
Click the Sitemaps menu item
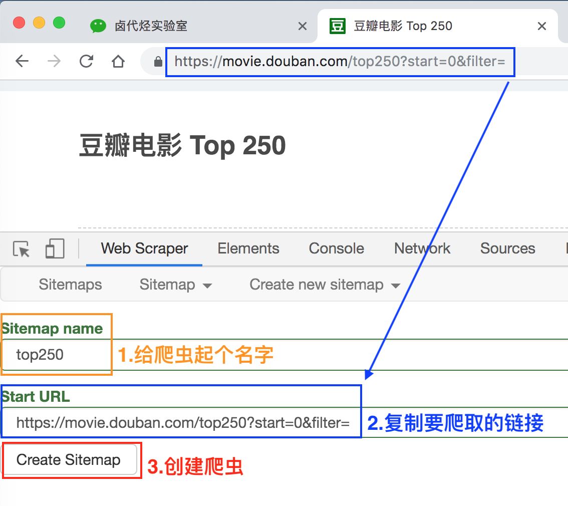70,285
